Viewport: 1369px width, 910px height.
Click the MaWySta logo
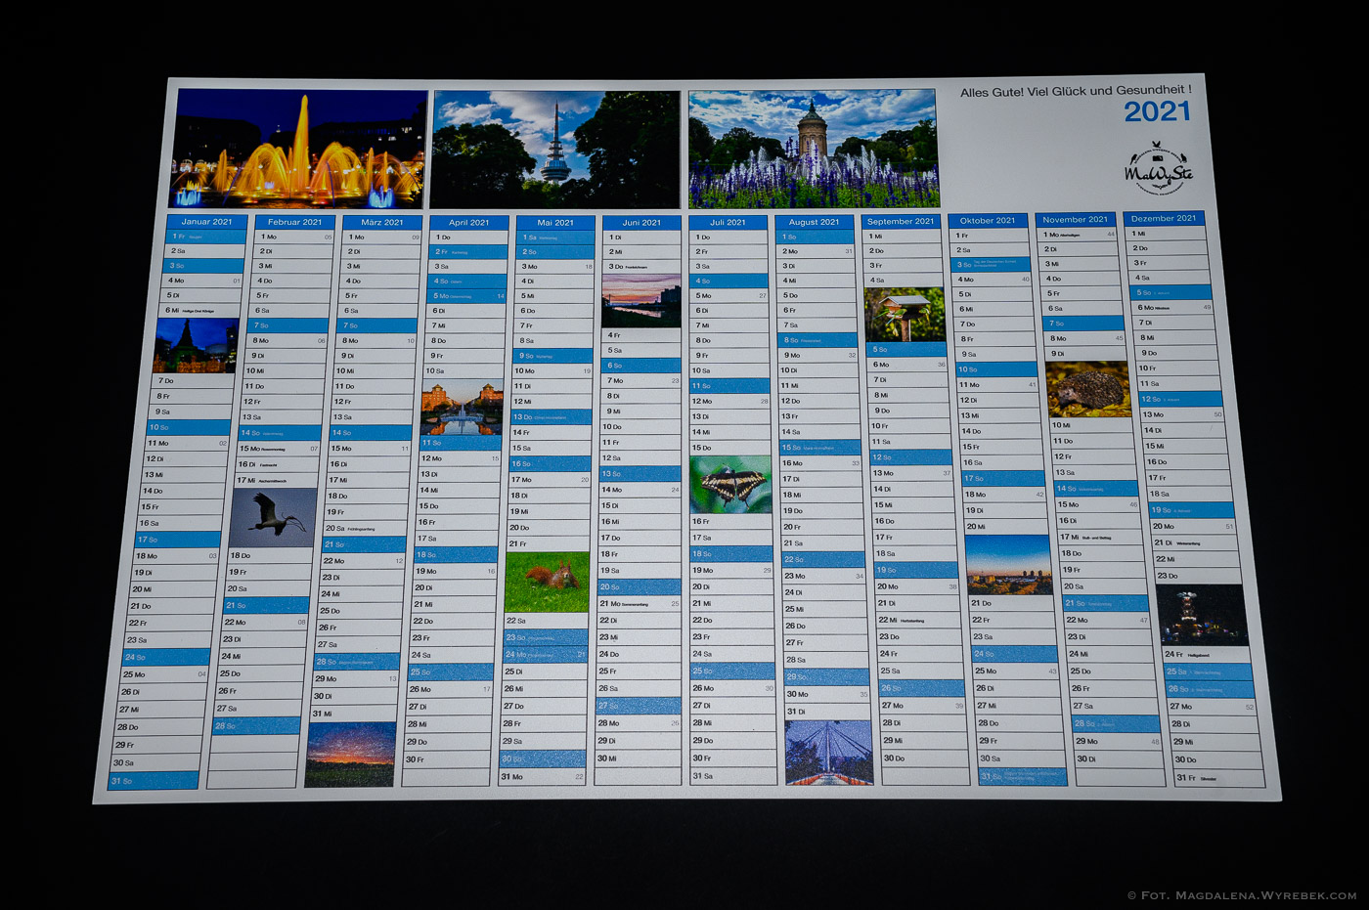[1158, 168]
